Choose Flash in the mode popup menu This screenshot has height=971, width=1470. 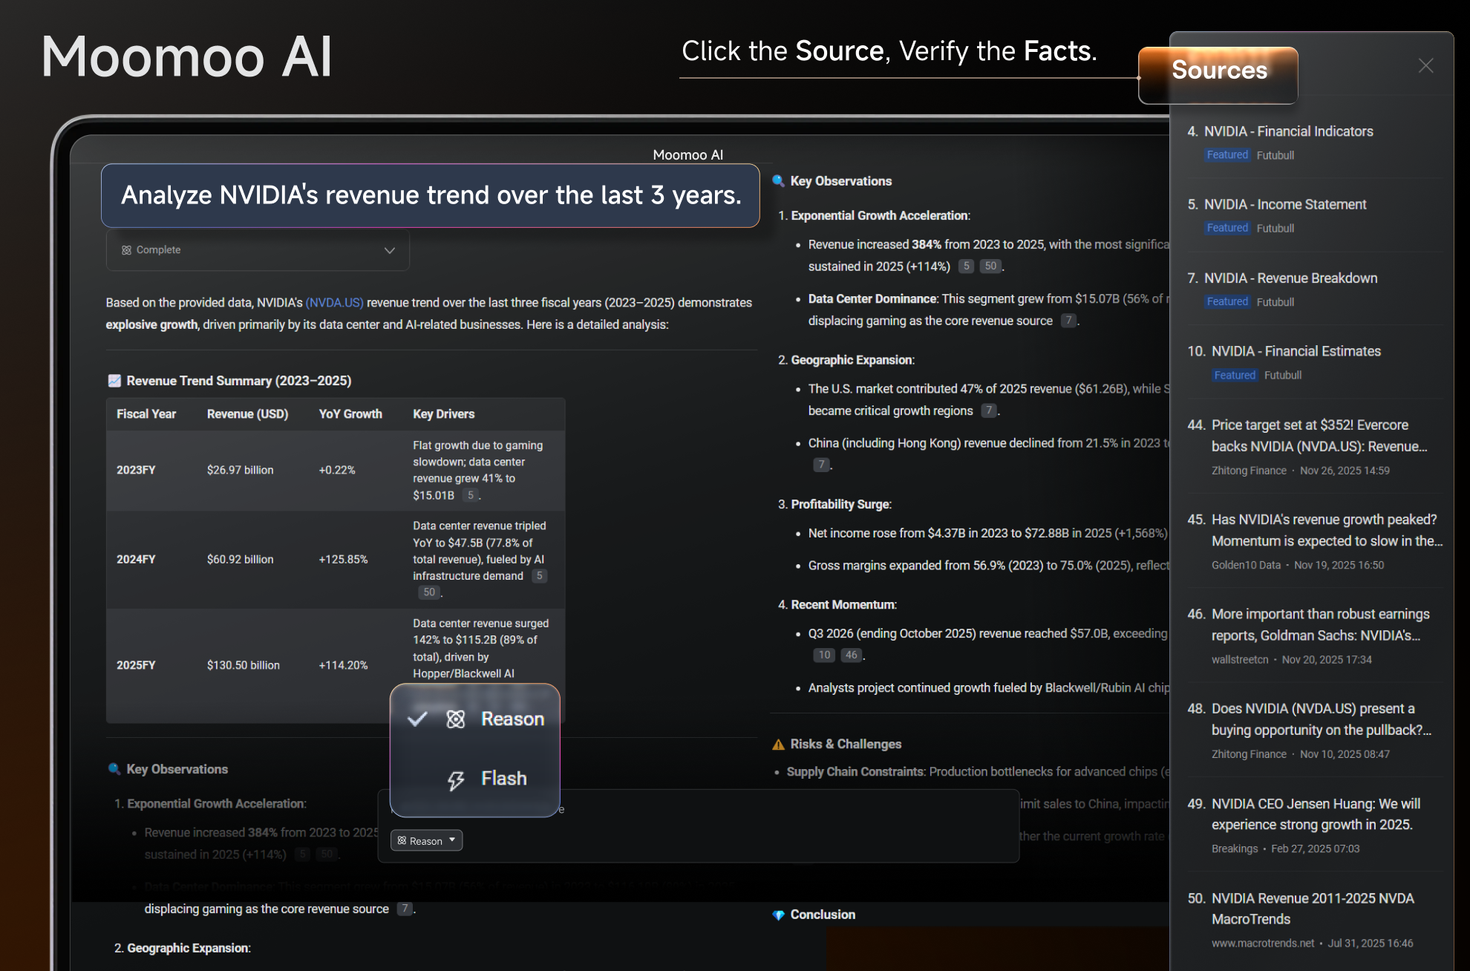click(x=475, y=779)
